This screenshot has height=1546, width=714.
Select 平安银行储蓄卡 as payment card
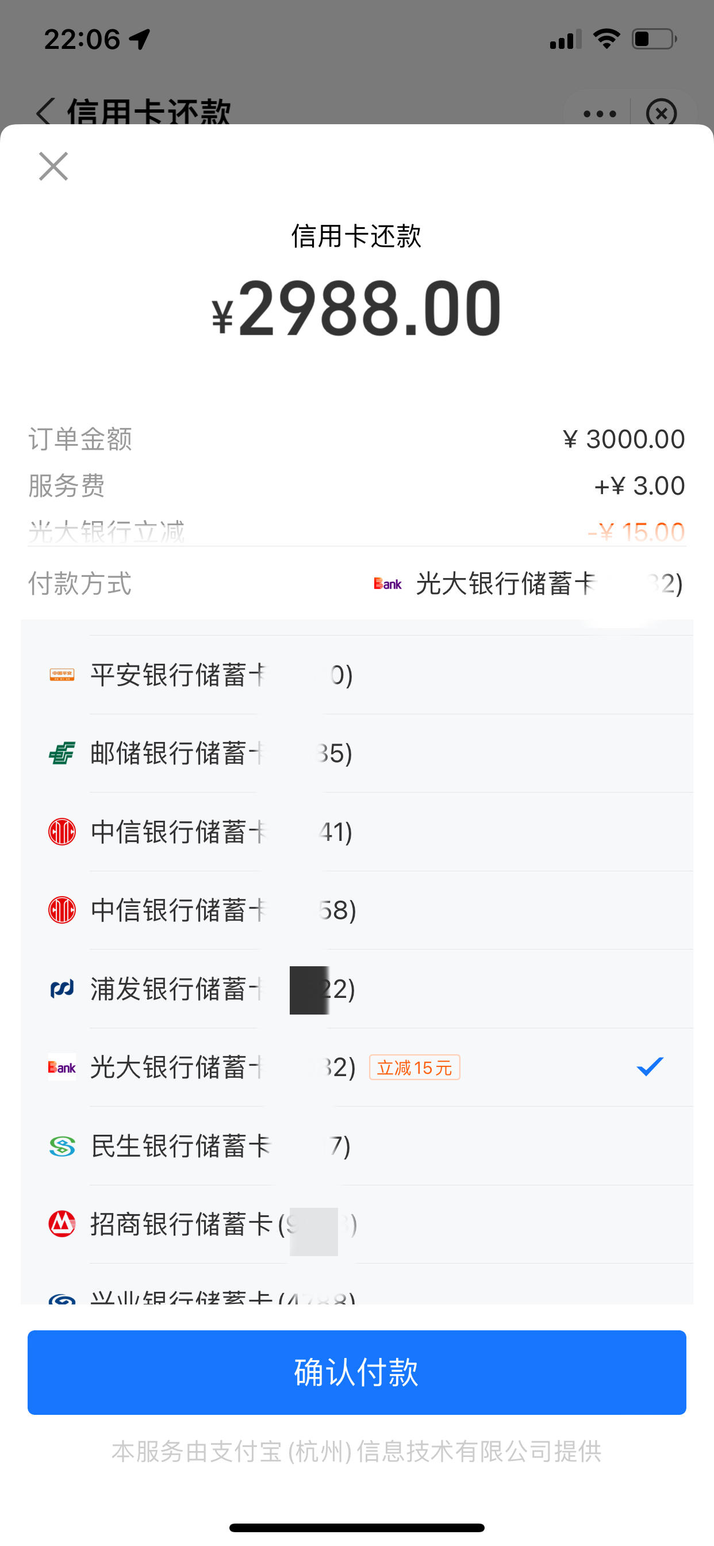(357, 675)
